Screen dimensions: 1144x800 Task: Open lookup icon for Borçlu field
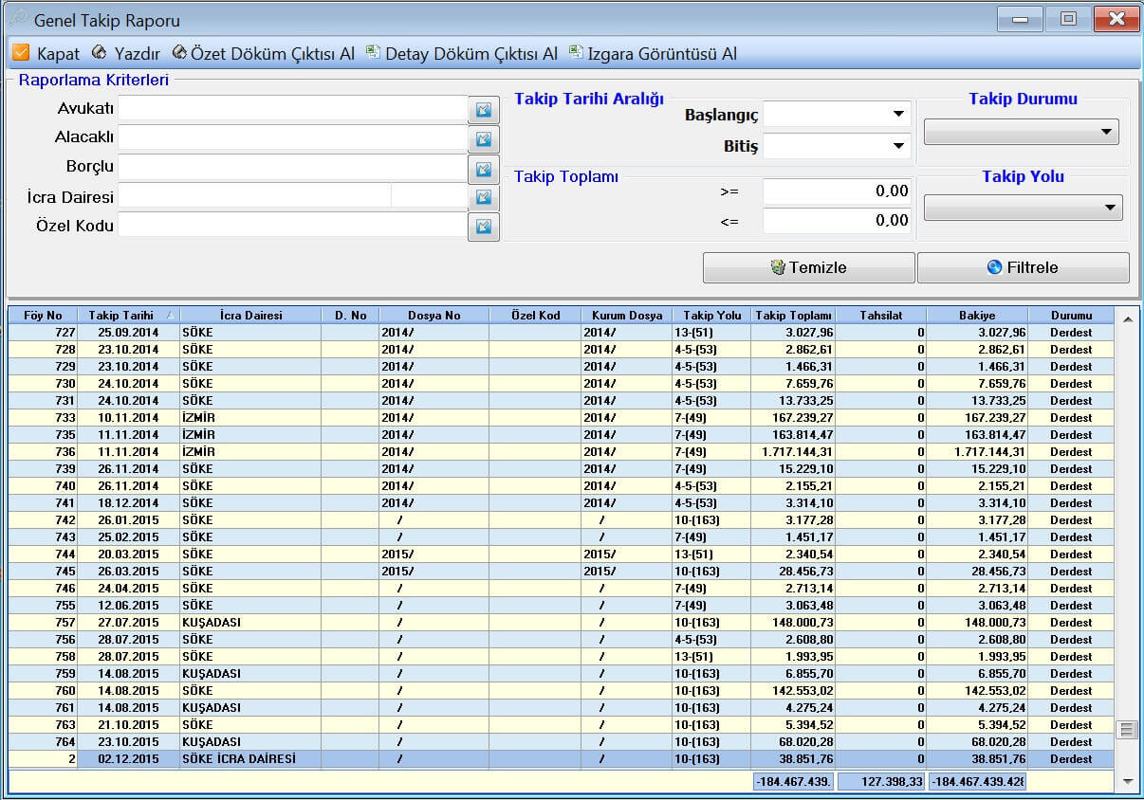pos(484,169)
